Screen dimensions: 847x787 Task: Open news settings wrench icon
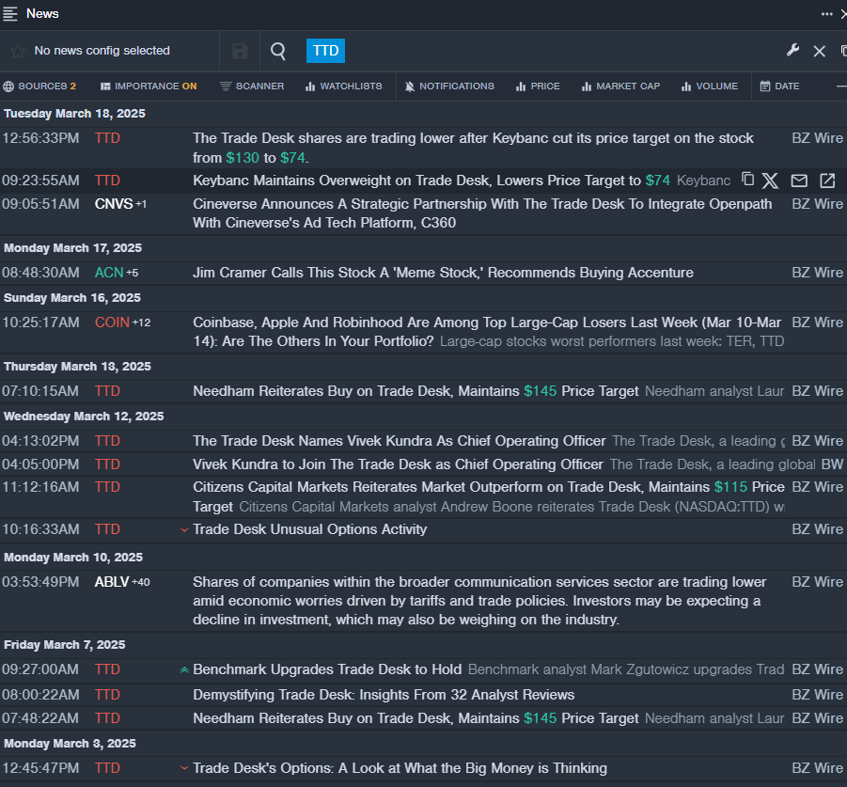(792, 51)
